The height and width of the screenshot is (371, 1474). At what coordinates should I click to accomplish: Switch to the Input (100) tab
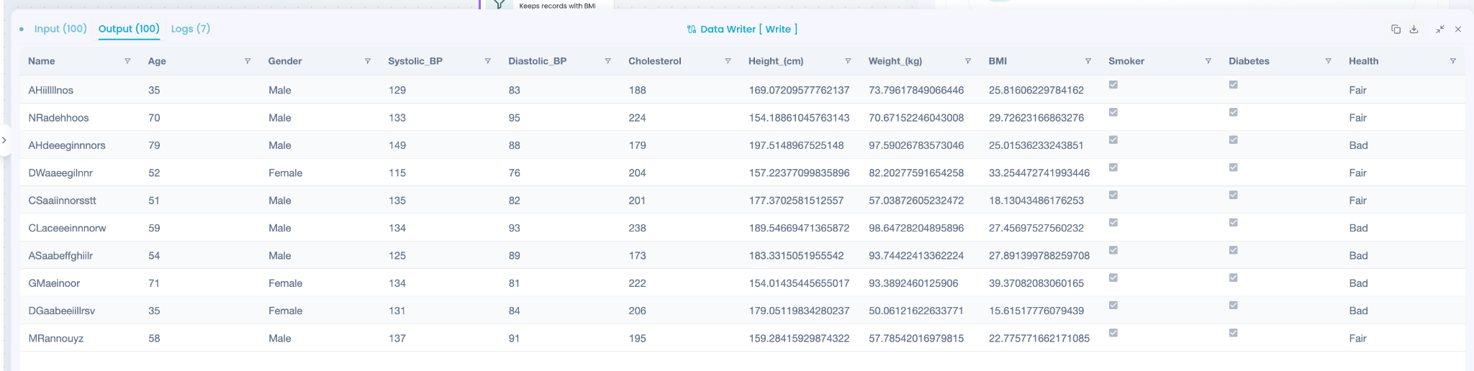tap(60, 29)
